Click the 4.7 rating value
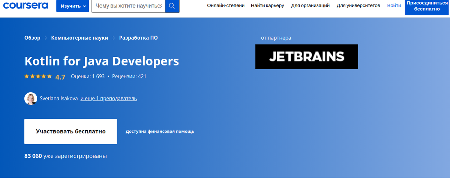450x180 pixels. point(60,77)
